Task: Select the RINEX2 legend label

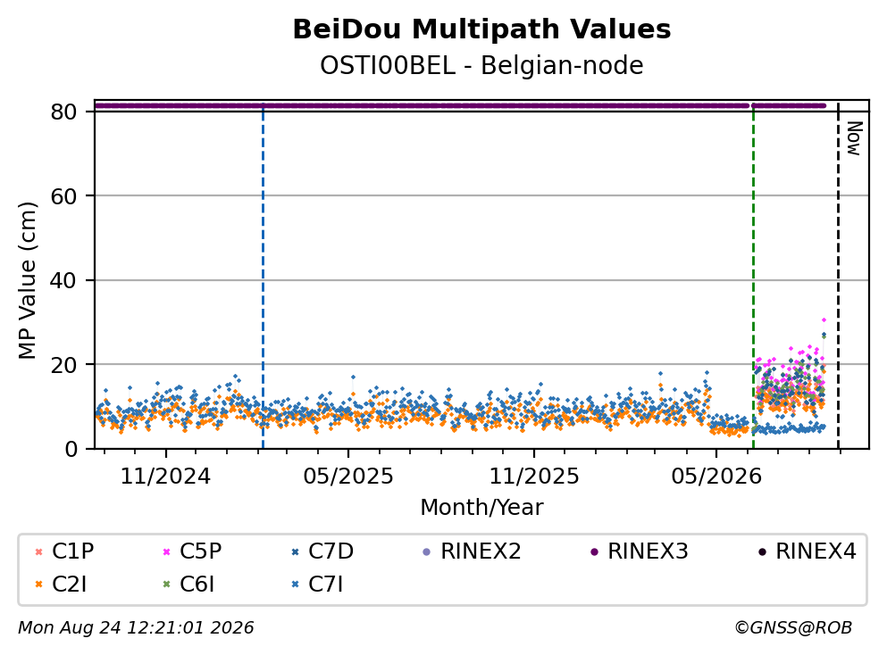Action: pyautogui.click(x=481, y=551)
